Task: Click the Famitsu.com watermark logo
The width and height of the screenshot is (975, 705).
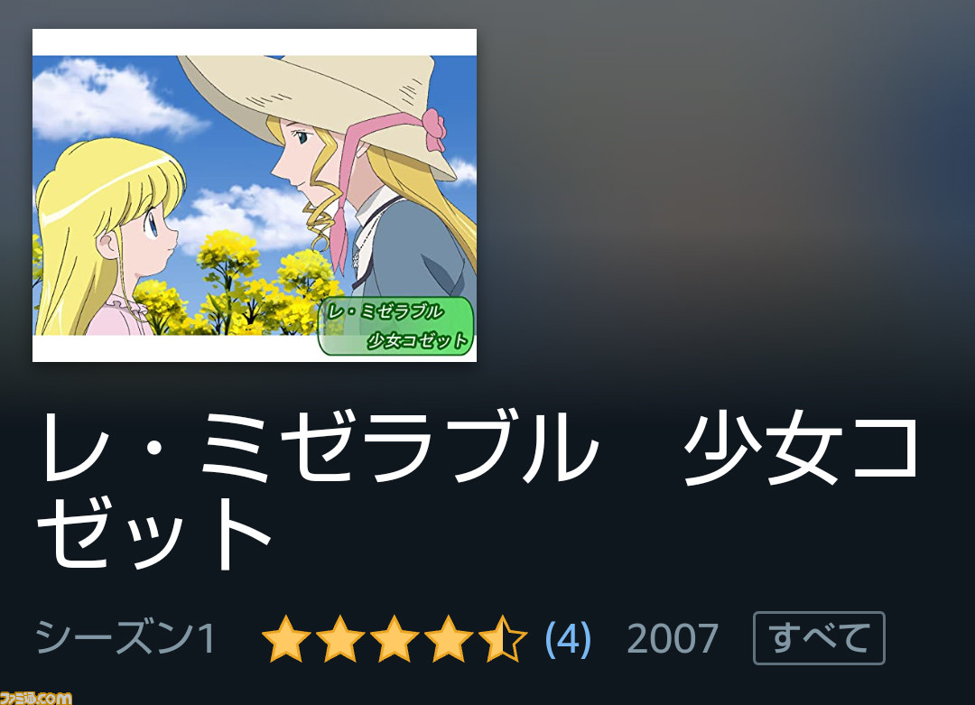Action: coord(36,697)
